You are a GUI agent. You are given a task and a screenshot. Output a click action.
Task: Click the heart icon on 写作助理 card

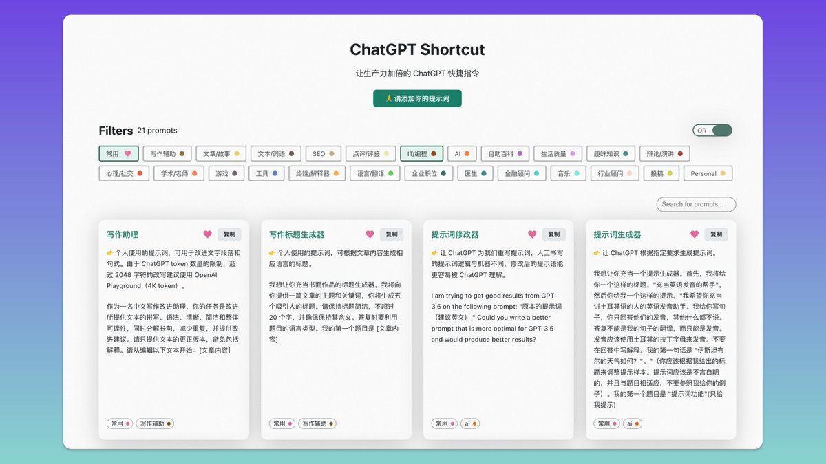click(208, 234)
